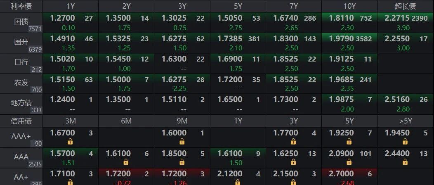Screen dimensions: 434x185
Task: Click 国开 5Y yield 1.7385
Action: [x=230, y=38]
